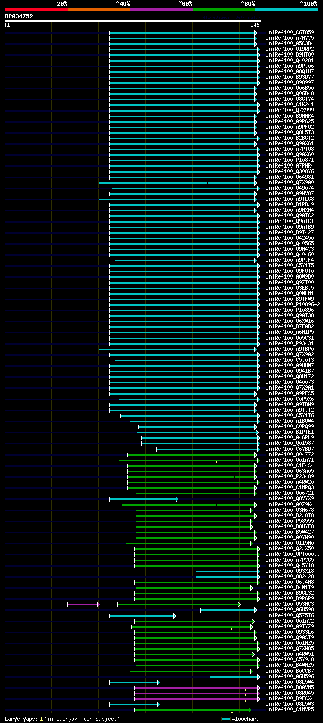This screenshot has height=723, width=323.
Task: Select label UniRef100_C1K241
Action: [x=290, y=105]
